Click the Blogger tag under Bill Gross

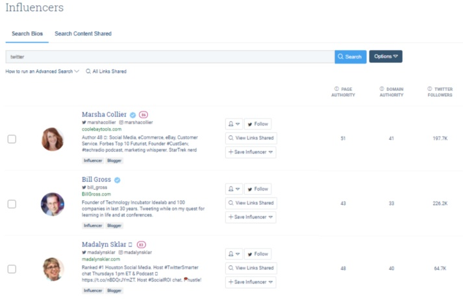coord(114,226)
